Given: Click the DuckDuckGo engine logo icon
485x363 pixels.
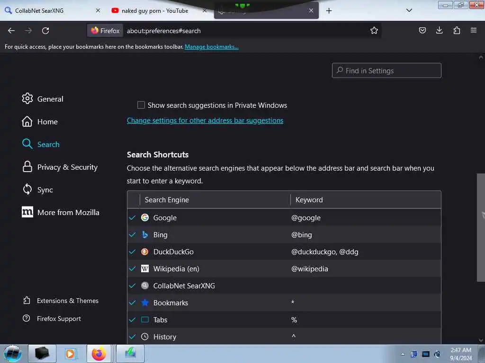Looking at the screenshot, I should (145, 251).
